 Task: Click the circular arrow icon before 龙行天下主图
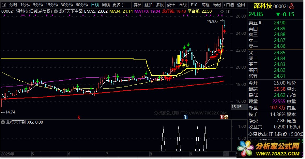[x=56, y=11]
